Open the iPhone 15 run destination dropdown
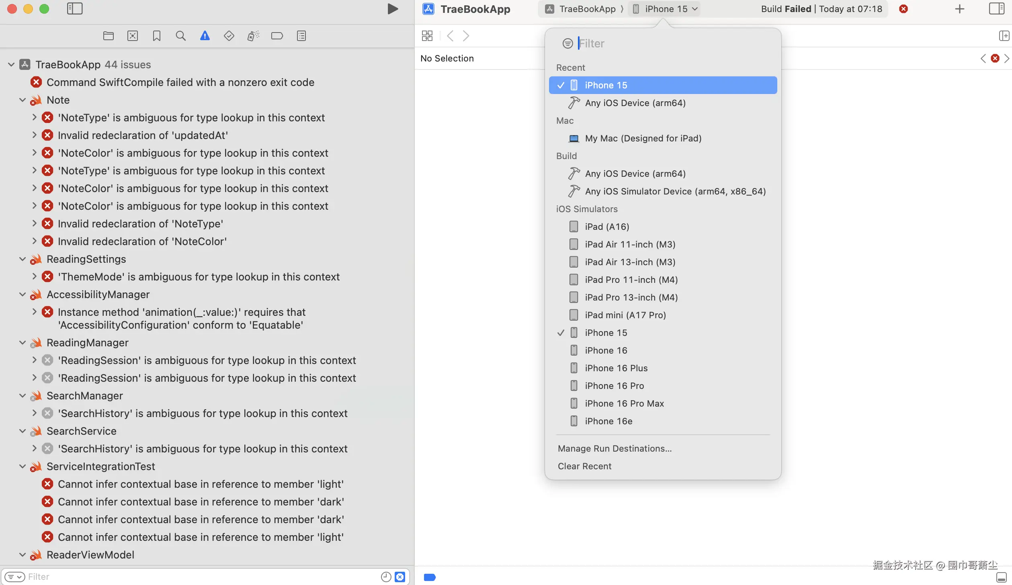 (x=665, y=9)
